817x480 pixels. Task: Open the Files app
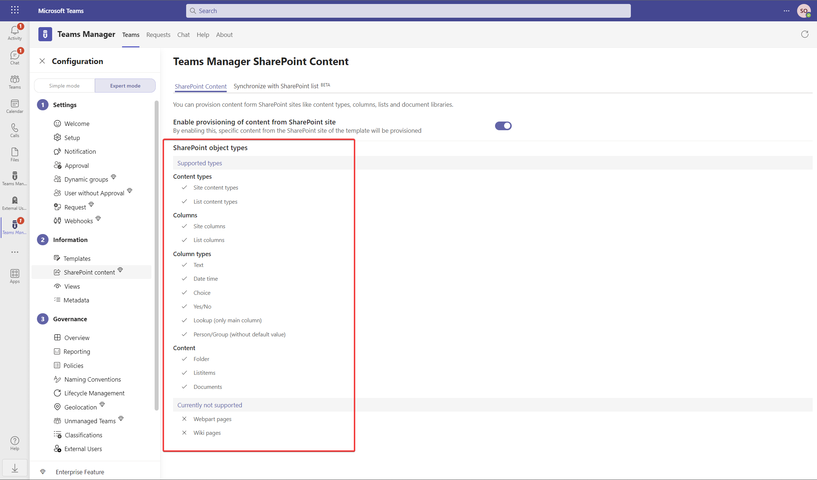(x=14, y=154)
